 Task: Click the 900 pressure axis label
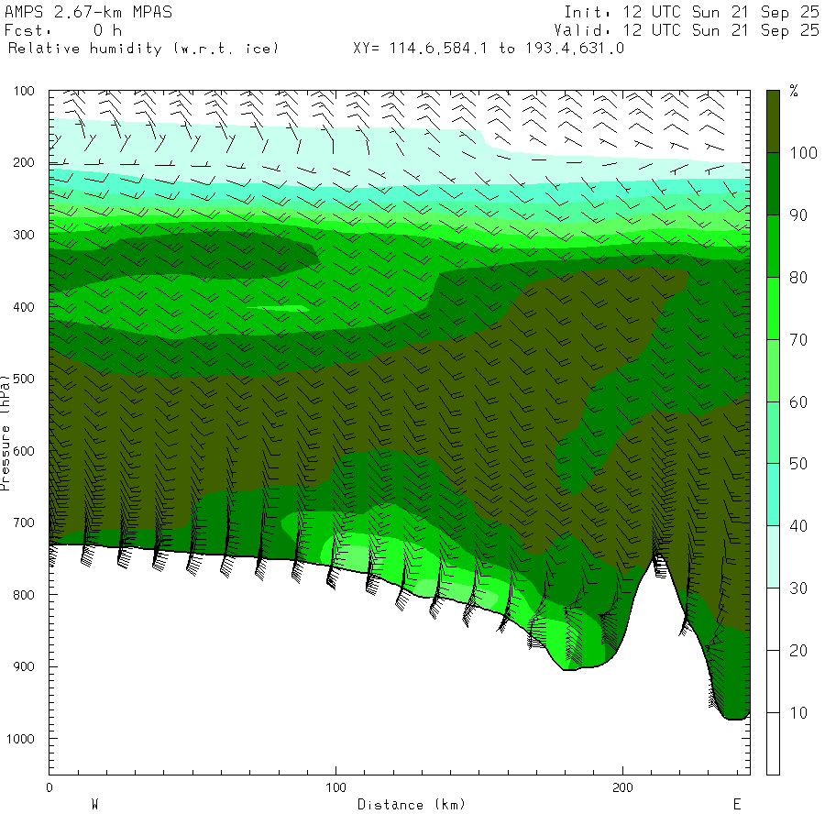pos(24,666)
